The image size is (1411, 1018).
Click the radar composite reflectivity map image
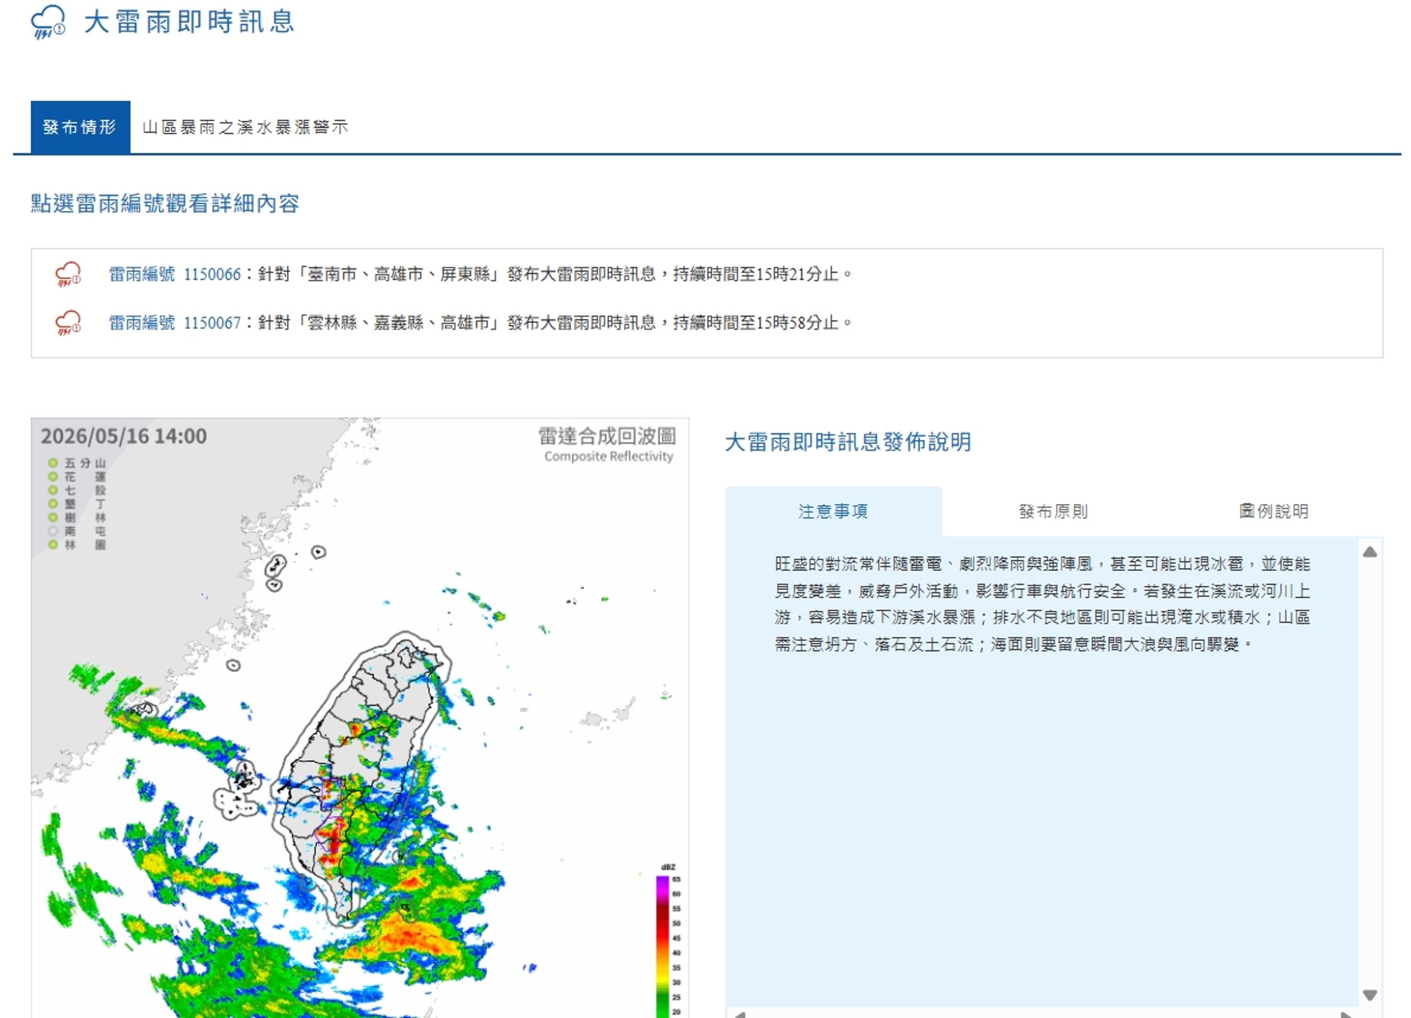point(360,718)
